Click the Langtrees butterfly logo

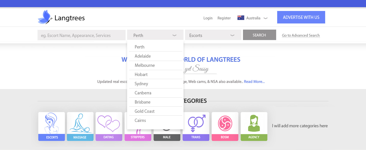(x=45, y=17)
